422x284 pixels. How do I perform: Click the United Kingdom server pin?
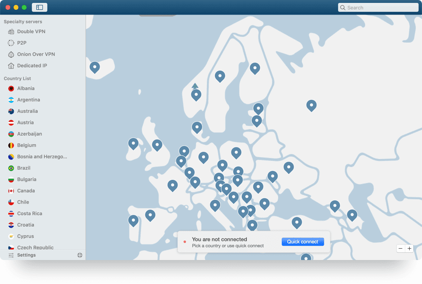coord(157,145)
